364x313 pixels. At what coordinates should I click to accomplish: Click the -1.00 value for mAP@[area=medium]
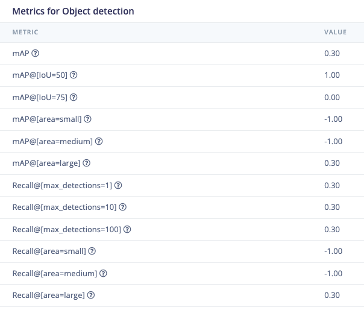[x=333, y=141]
